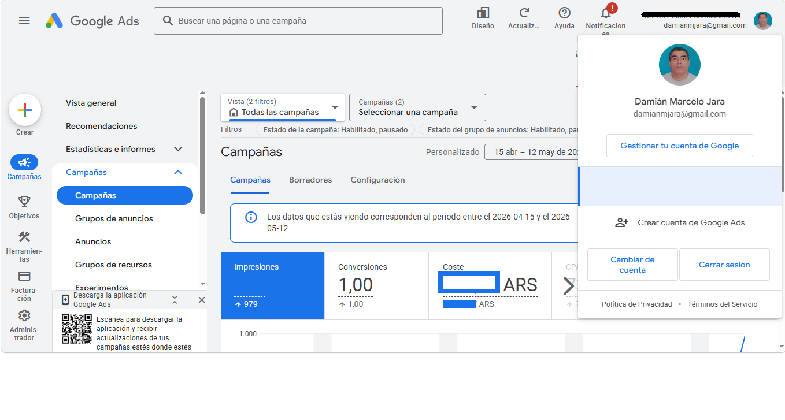Open the Todas las campañas view dropdown

283,107
